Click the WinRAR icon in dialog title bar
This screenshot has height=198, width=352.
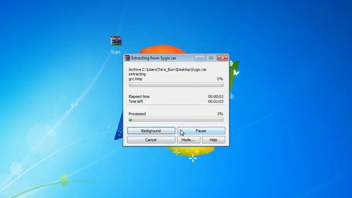[x=127, y=58]
